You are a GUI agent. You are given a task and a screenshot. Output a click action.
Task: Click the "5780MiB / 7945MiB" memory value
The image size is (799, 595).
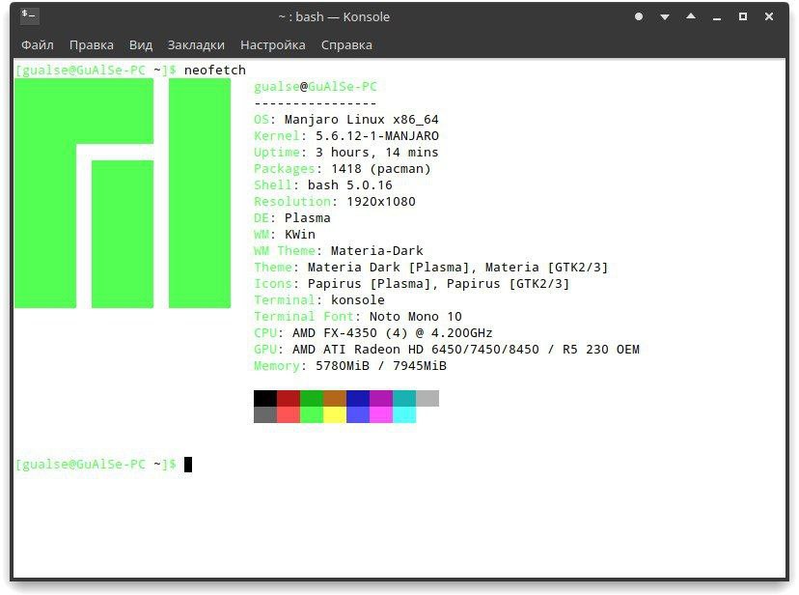(380, 365)
